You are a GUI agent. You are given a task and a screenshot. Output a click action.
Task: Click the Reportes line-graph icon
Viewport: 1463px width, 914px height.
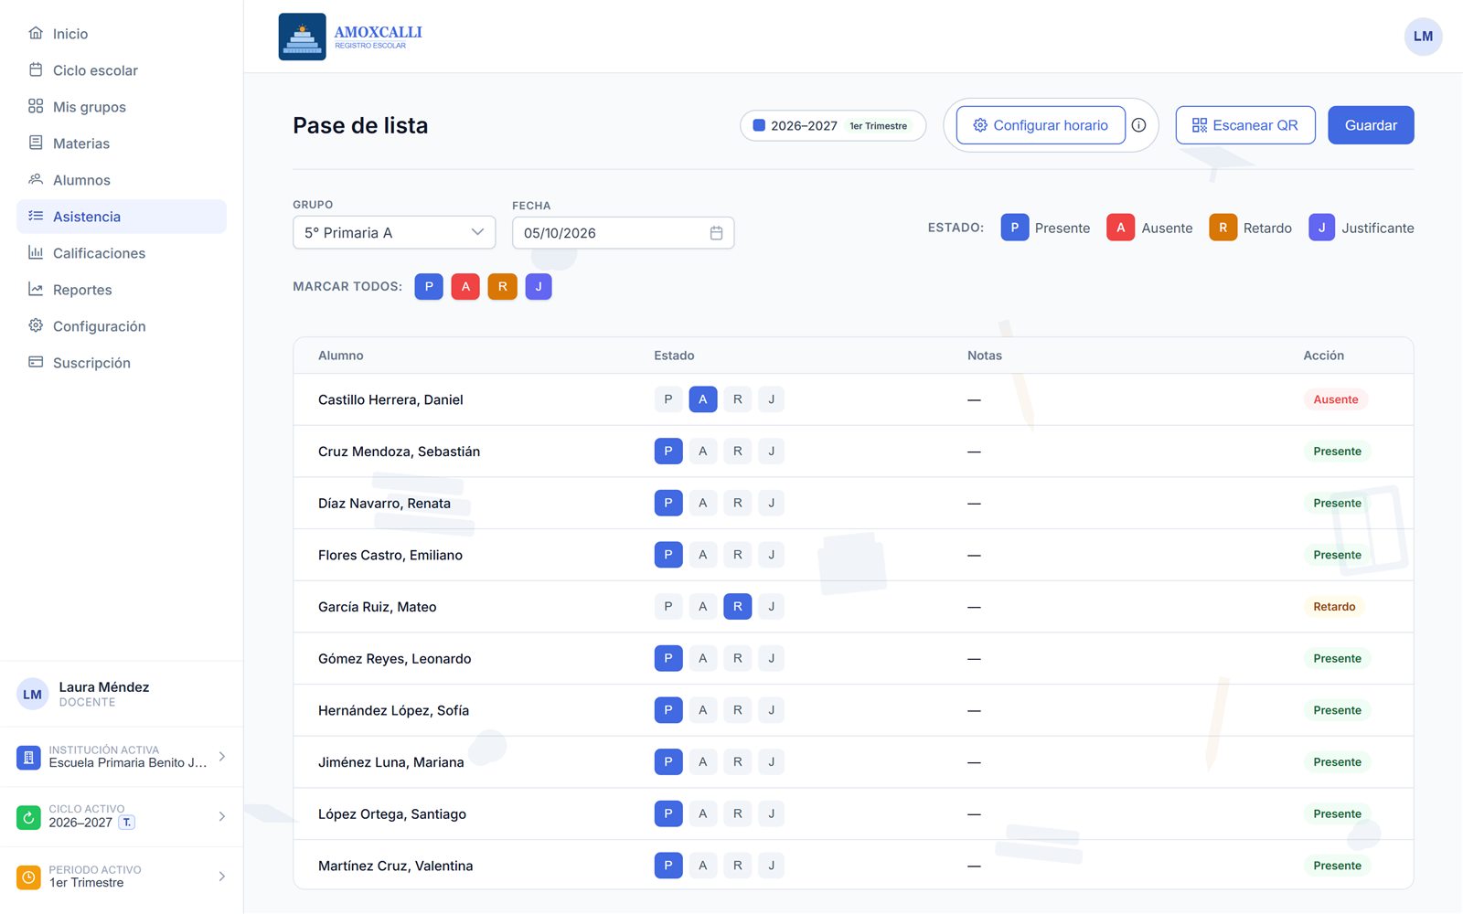36,289
